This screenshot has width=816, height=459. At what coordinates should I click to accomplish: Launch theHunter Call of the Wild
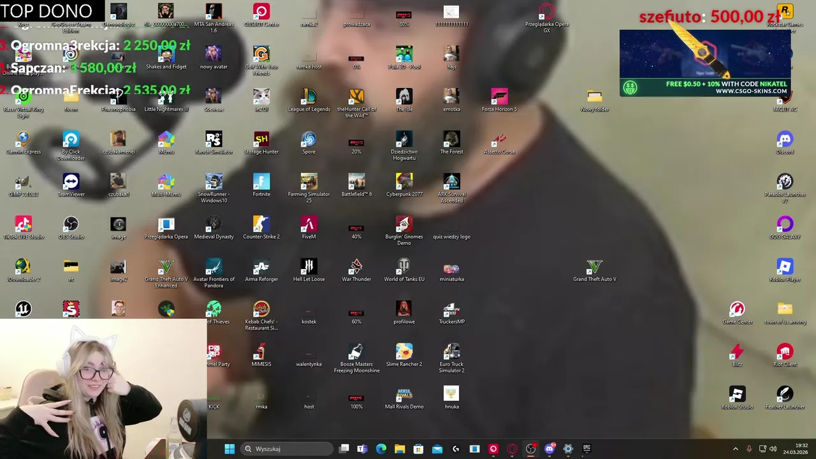click(x=356, y=103)
